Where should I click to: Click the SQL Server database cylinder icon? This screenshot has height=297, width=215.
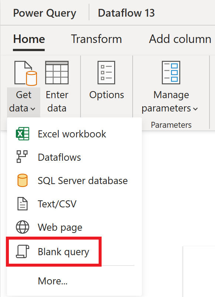click(23, 180)
